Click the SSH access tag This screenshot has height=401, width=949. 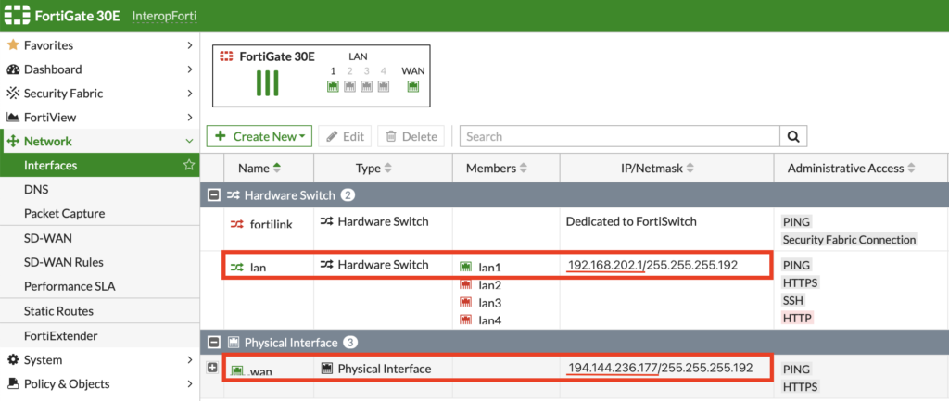click(x=793, y=300)
